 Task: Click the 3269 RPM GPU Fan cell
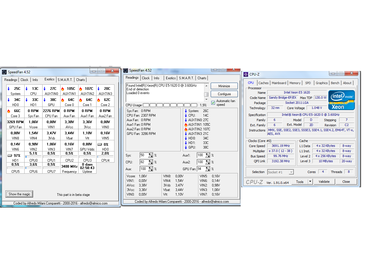(15, 124)
